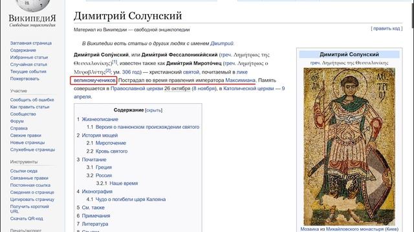Follow the Михайловского монастыря caption link

point(354,229)
